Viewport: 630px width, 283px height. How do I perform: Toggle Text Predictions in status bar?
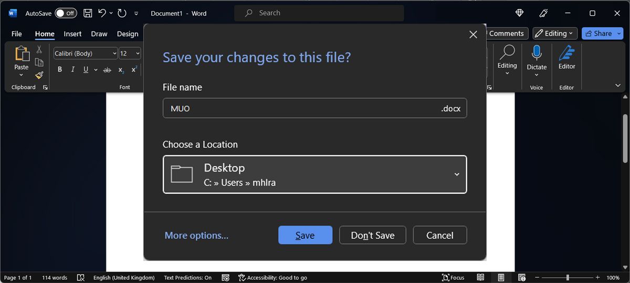tap(187, 277)
